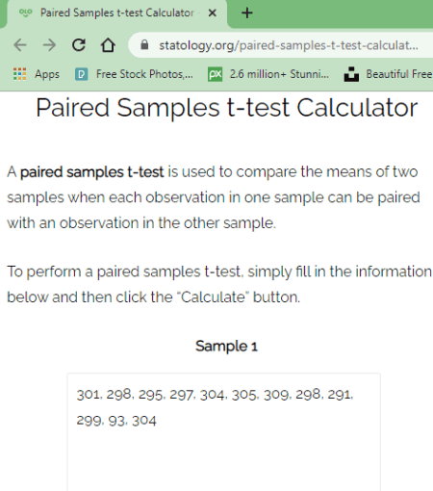Reload the statology page
Image resolution: width=433 pixels, height=491 pixels.
(79, 45)
